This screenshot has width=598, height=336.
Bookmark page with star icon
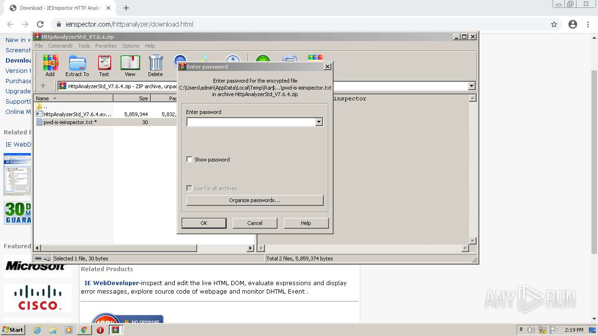pos(554,24)
